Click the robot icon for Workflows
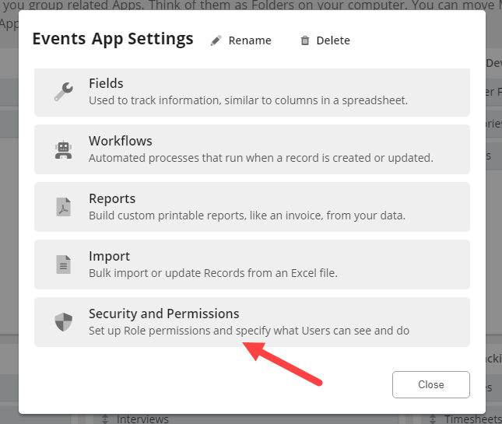The image size is (502, 424). 63,149
